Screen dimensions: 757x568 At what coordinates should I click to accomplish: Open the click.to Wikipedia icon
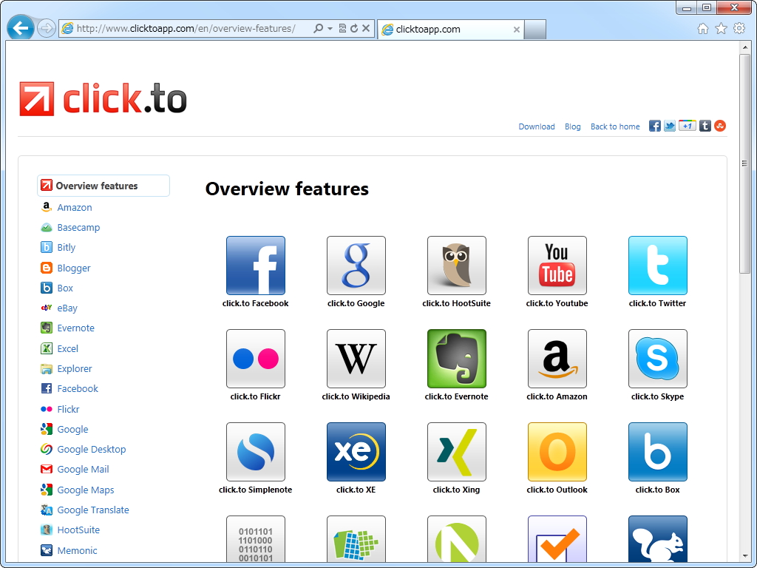click(356, 359)
